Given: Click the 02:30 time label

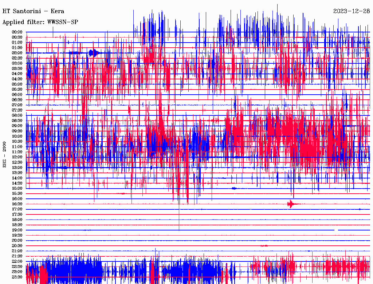Looking at the screenshot, I should pos(17,58).
